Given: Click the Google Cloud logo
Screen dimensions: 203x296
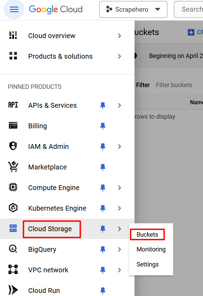Looking at the screenshot, I should 55,10.
